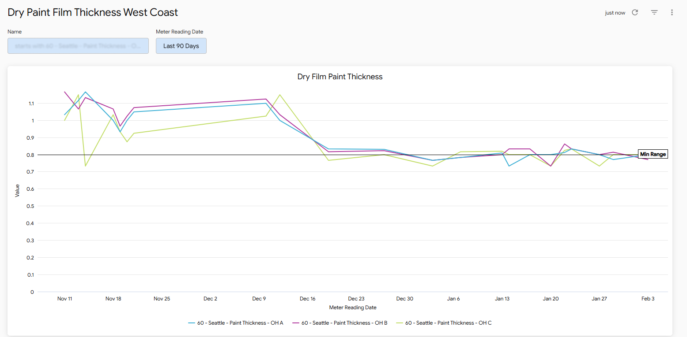Click the Nov 11 x-axis label
Screen dimensions: 687x337
[65, 299]
